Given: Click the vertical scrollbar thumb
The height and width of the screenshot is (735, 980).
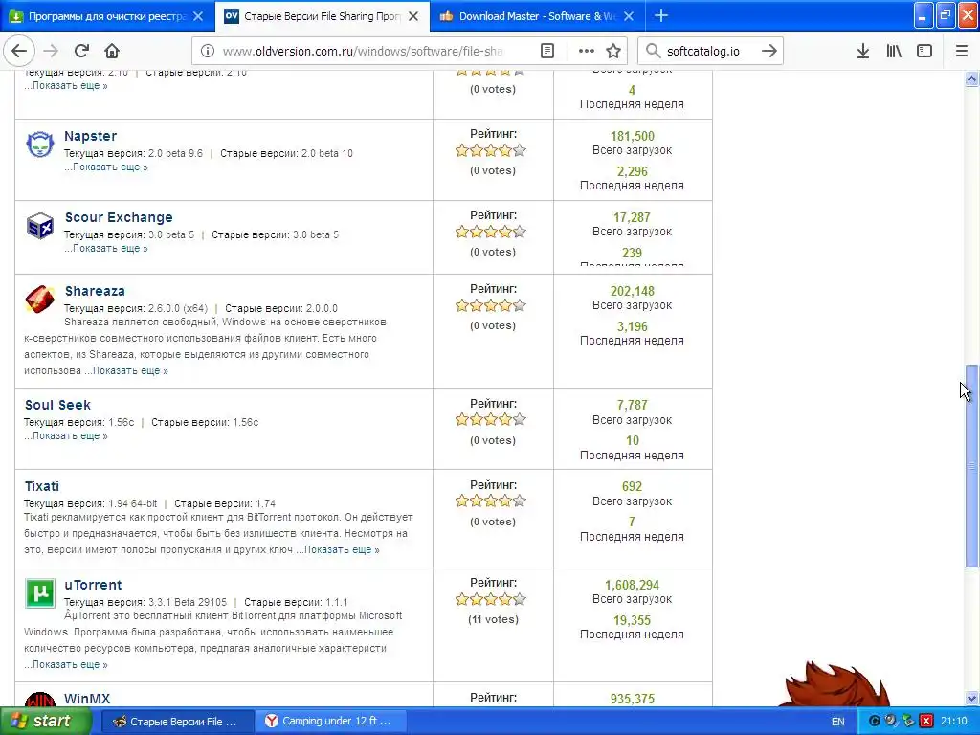Looking at the screenshot, I should 971,466.
